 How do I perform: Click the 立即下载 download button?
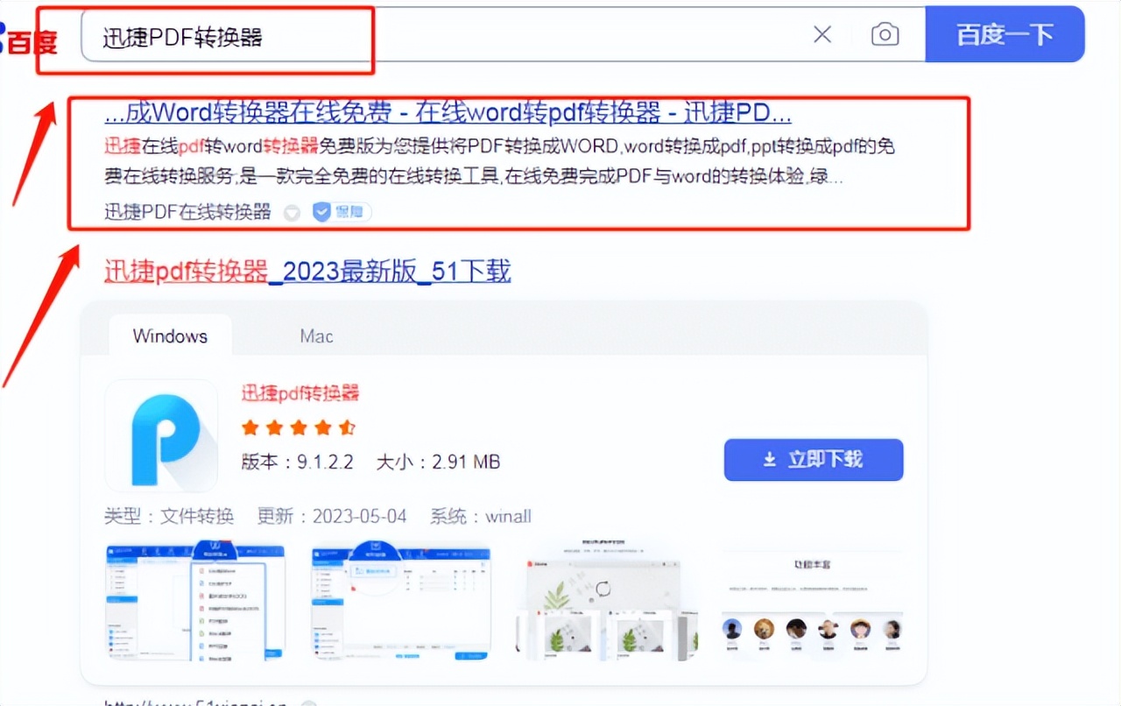click(814, 460)
